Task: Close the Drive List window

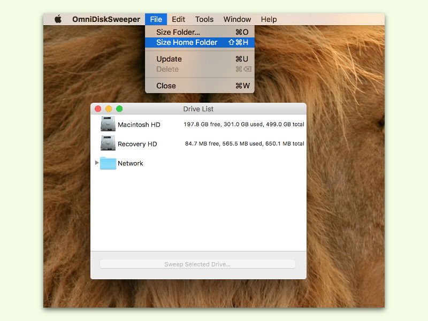Action: (98, 109)
